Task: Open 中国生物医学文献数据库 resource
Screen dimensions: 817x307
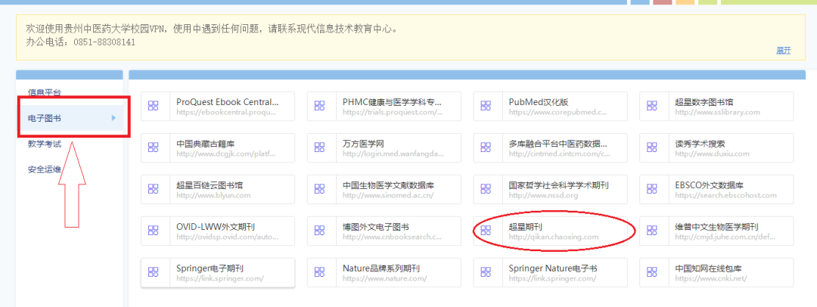Action: pos(384,190)
